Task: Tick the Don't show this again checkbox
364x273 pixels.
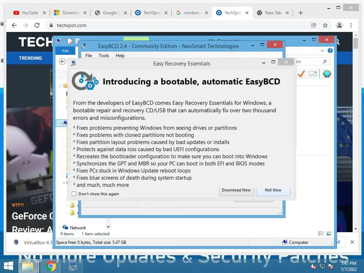Action: (74, 194)
